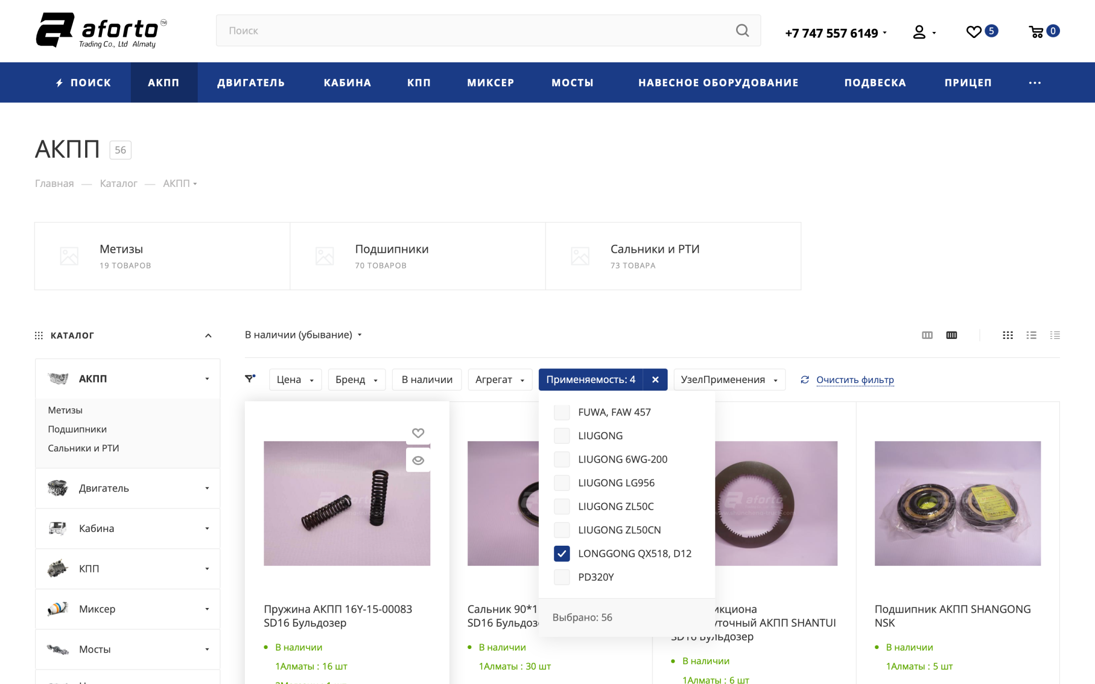Check the LIUGONG checkbox
Viewport: 1095px width, 684px height.
click(562, 436)
